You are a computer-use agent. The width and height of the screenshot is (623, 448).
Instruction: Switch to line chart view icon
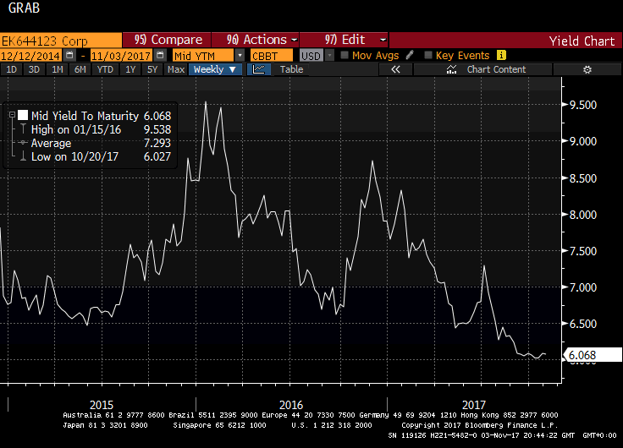[x=259, y=69]
